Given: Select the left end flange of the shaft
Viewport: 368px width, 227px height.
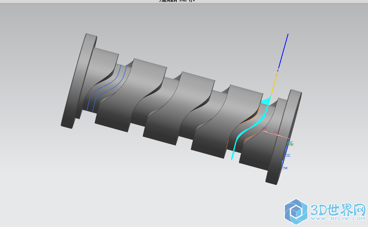Looking at the screenshot, I should (79, 81).
